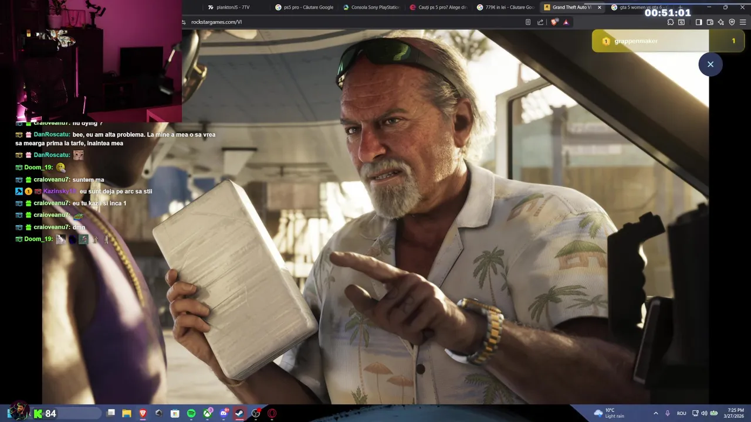Click battery status tray icon
This screenshot has height=422, width=751.
(x=713, y=413)
